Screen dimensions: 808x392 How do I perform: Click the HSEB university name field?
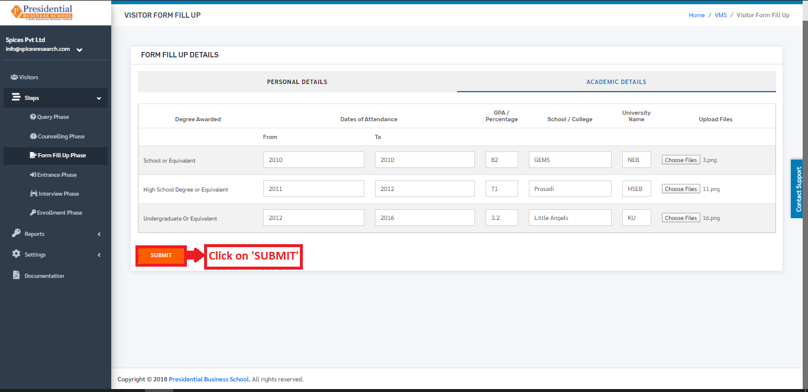pyautogui.click(x=636, y=189)
